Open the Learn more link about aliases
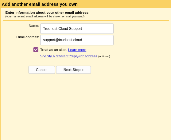 (77, 50)
